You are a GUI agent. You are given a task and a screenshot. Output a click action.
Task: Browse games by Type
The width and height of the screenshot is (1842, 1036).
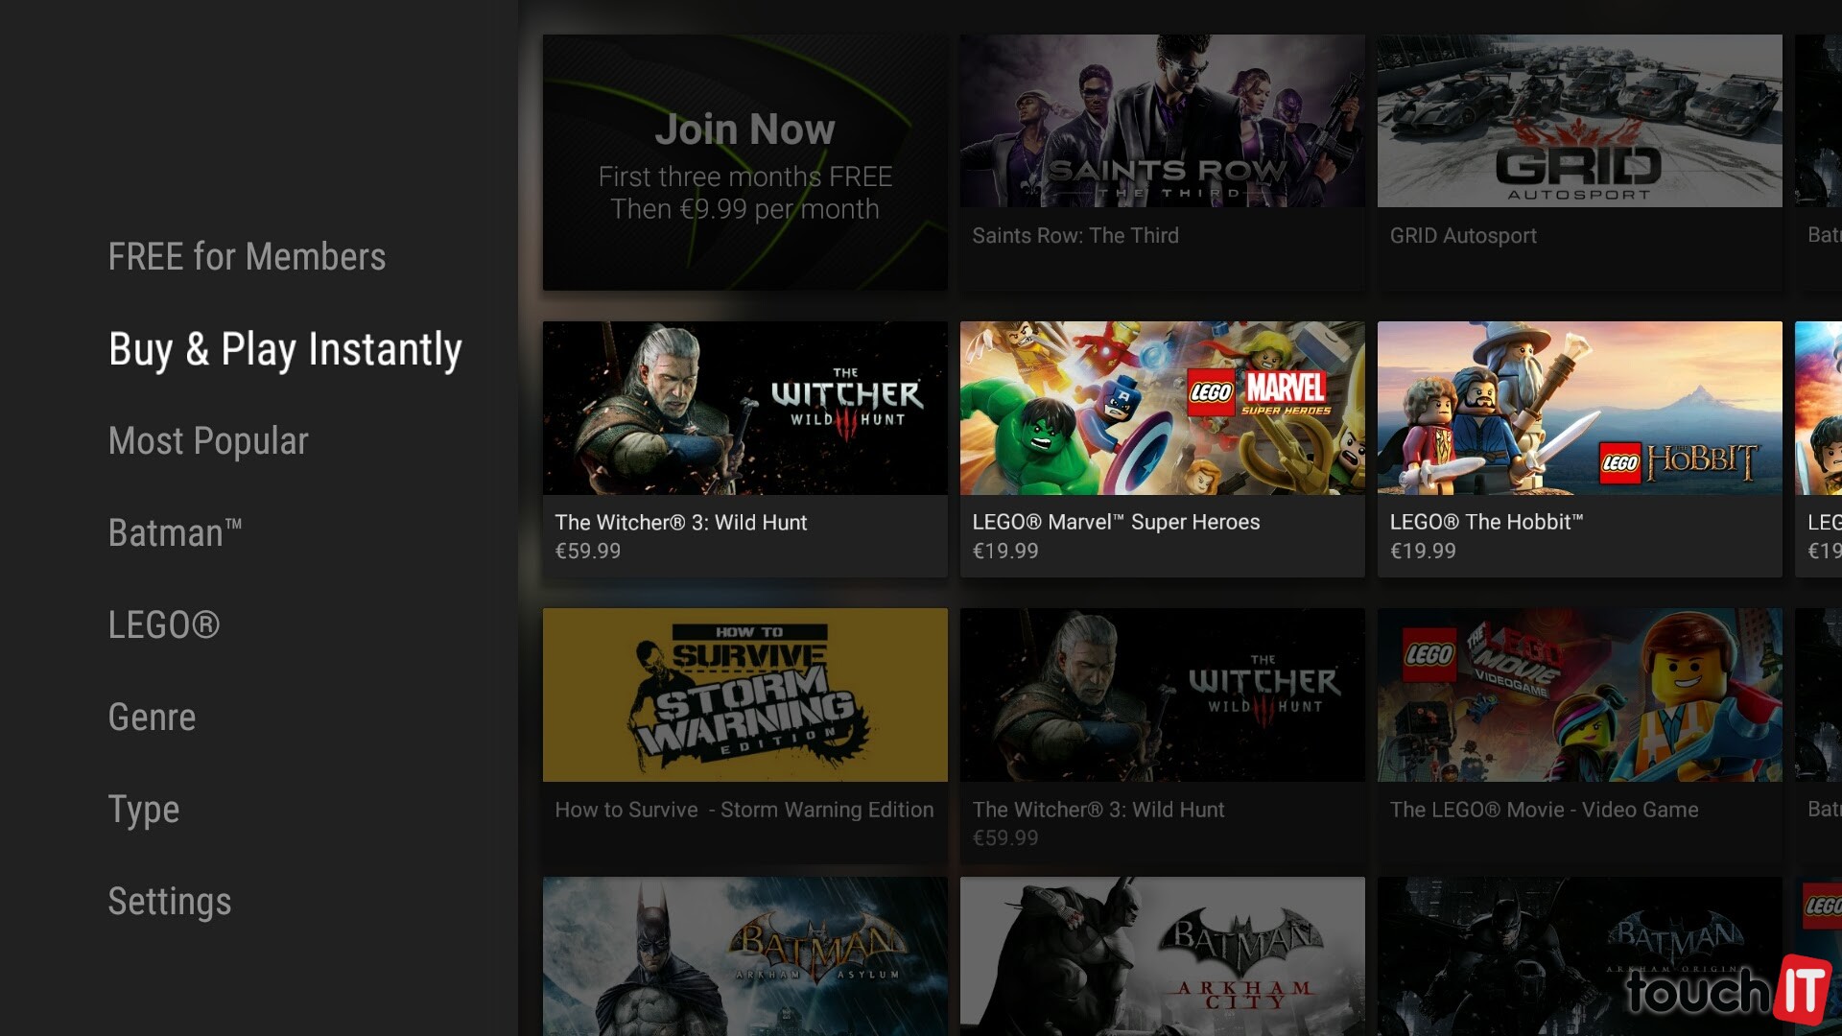coord(144,810)
